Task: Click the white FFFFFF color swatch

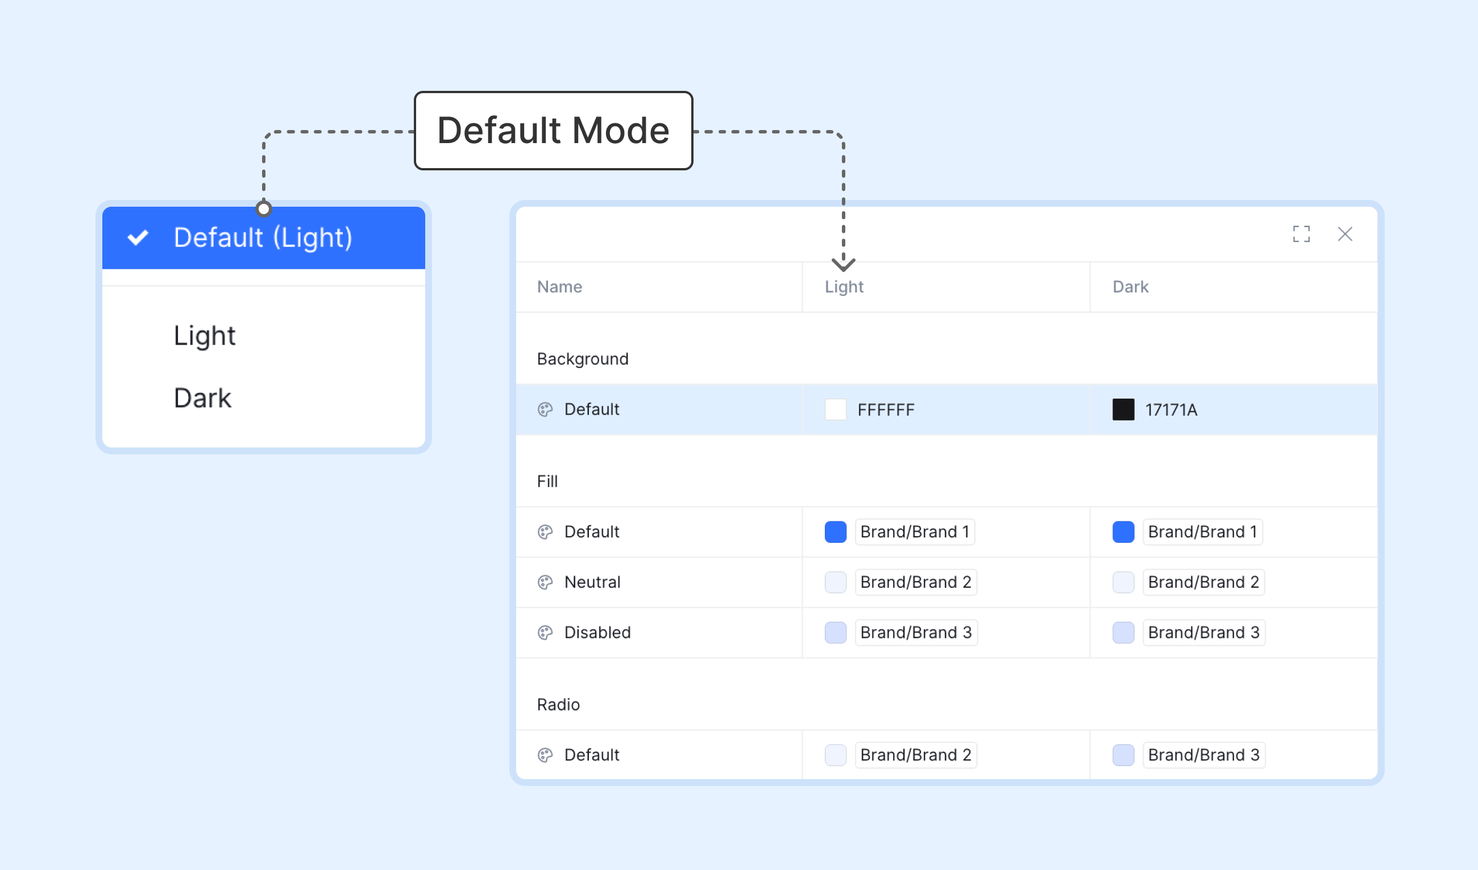Action: click(x=835, y=409)
